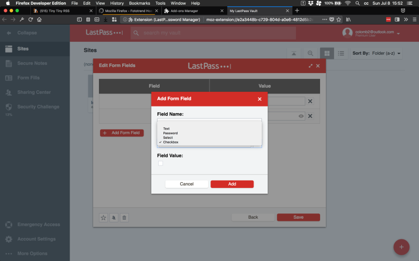Toggle password visibility eye icon
The height and width of the screenshot is (261, 419).
coord(301,116)
